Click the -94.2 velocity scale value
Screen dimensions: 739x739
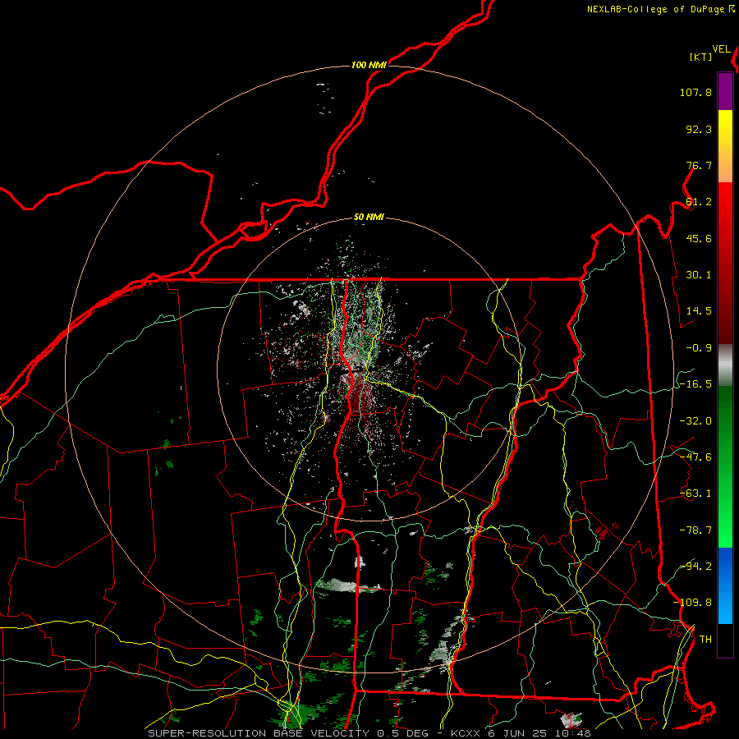(x=695, y=567)
